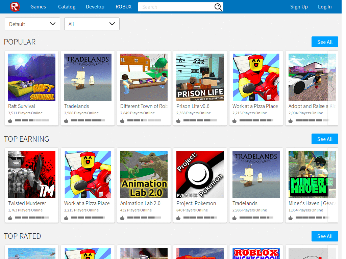Click the thumbs-up icon under Animation Lab 2.0
346x259 pixels.
pos(122,218)
